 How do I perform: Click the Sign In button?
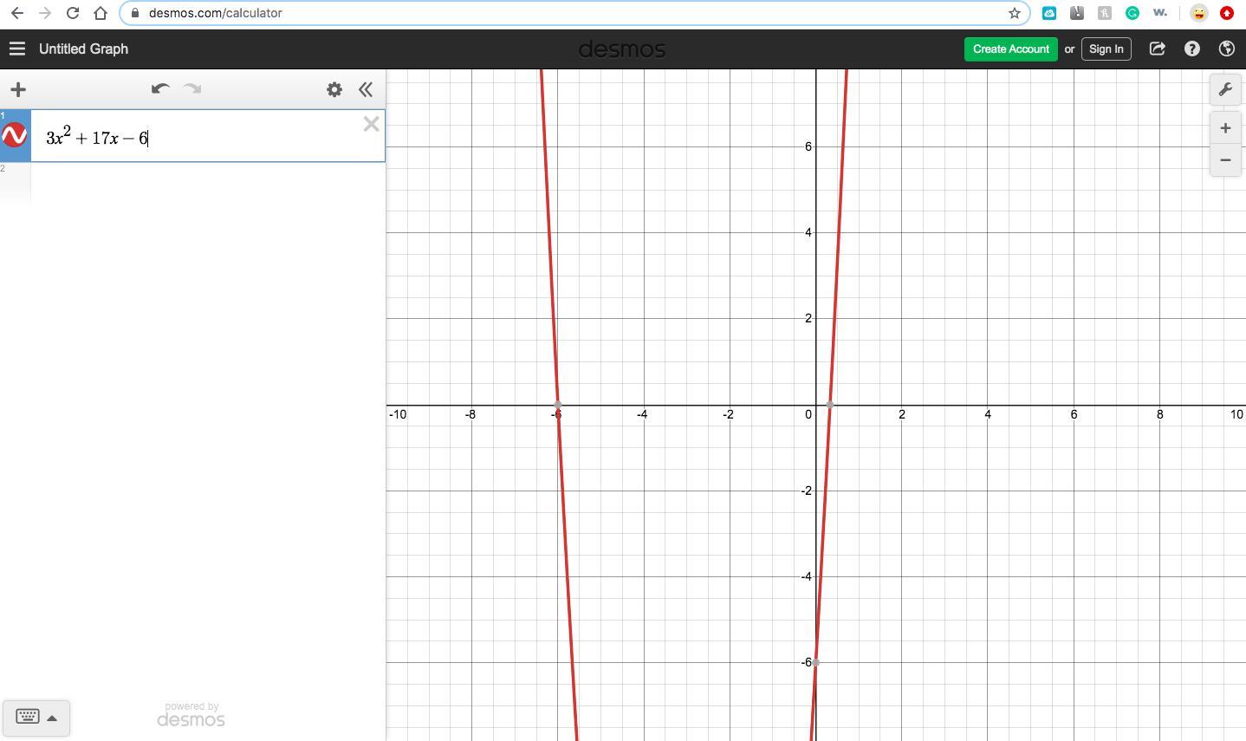[1106, 49]
